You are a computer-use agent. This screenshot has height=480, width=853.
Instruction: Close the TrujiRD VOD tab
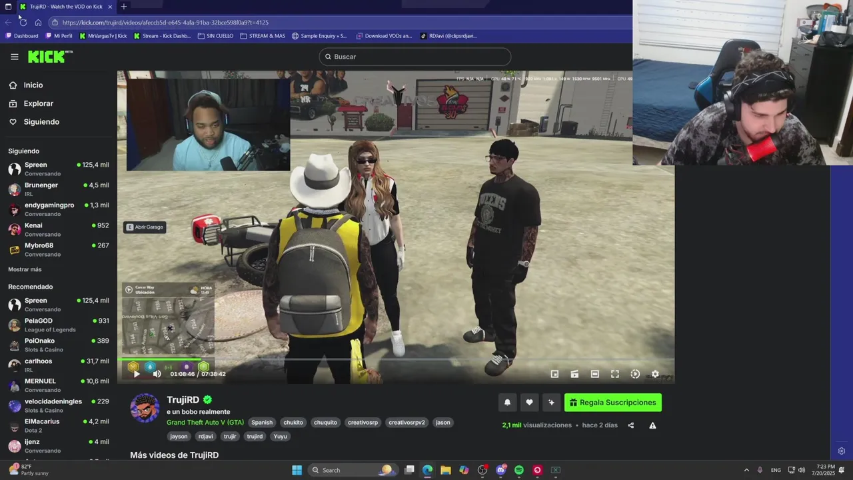pos(110,7)
